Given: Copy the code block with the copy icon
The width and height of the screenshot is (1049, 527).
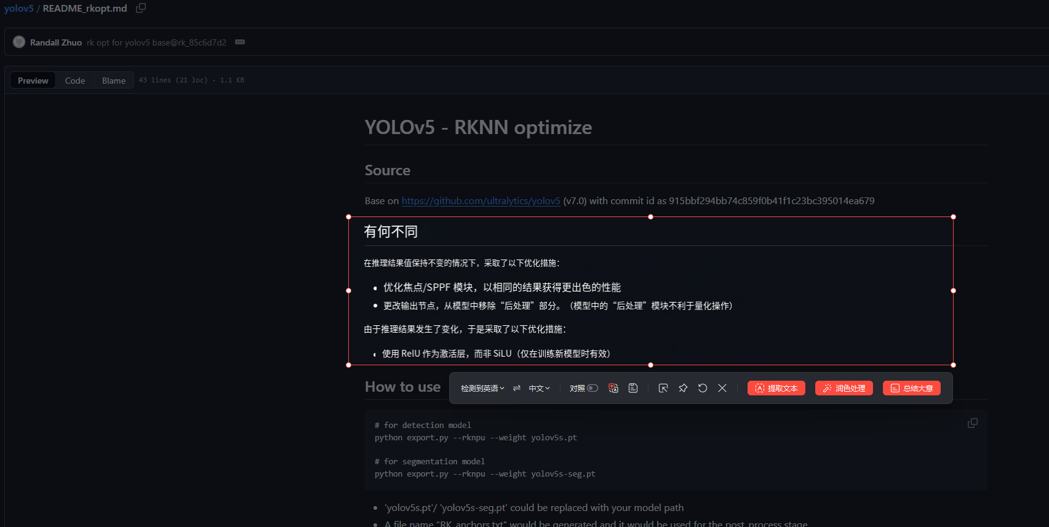Looking at the screenshot, I should [x=973, y=423].
